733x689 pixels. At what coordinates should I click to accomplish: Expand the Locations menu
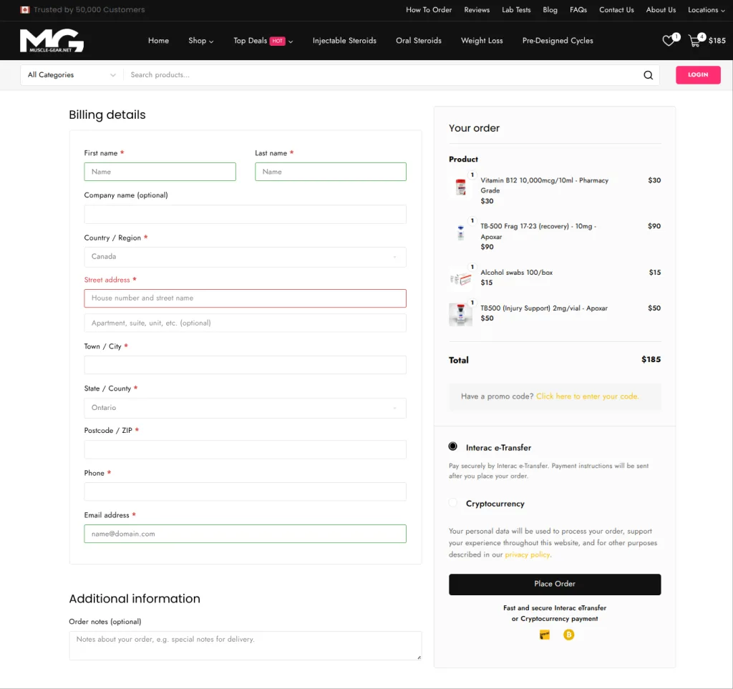(707, 10)
